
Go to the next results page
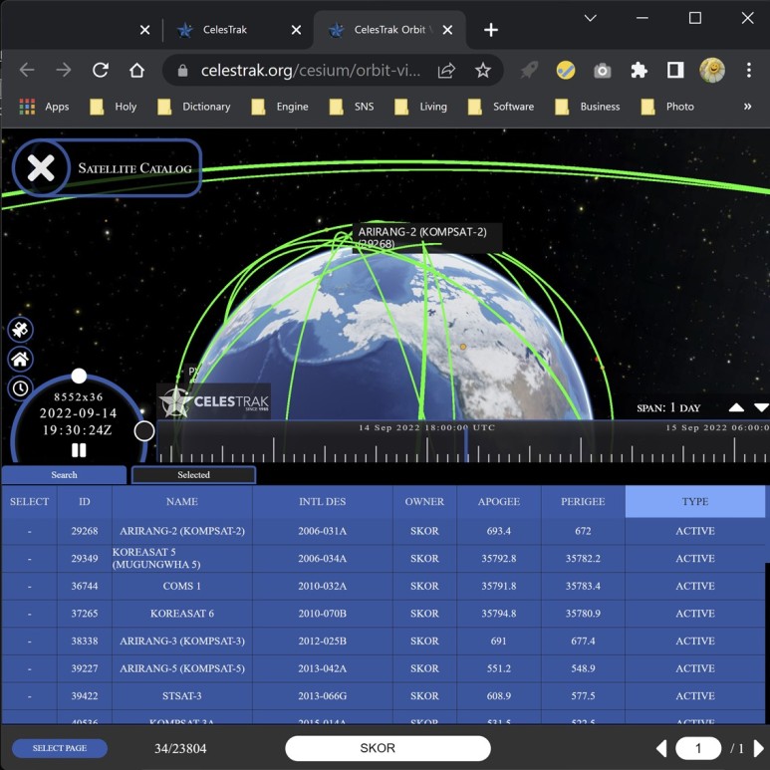click(759, 748)
